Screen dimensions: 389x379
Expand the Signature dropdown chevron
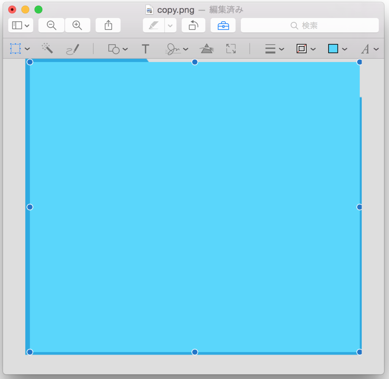186,49
